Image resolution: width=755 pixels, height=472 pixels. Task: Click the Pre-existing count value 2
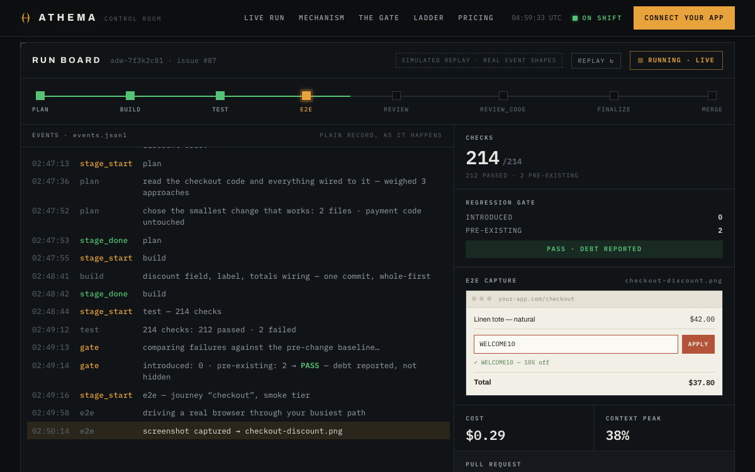coord(720,230)
